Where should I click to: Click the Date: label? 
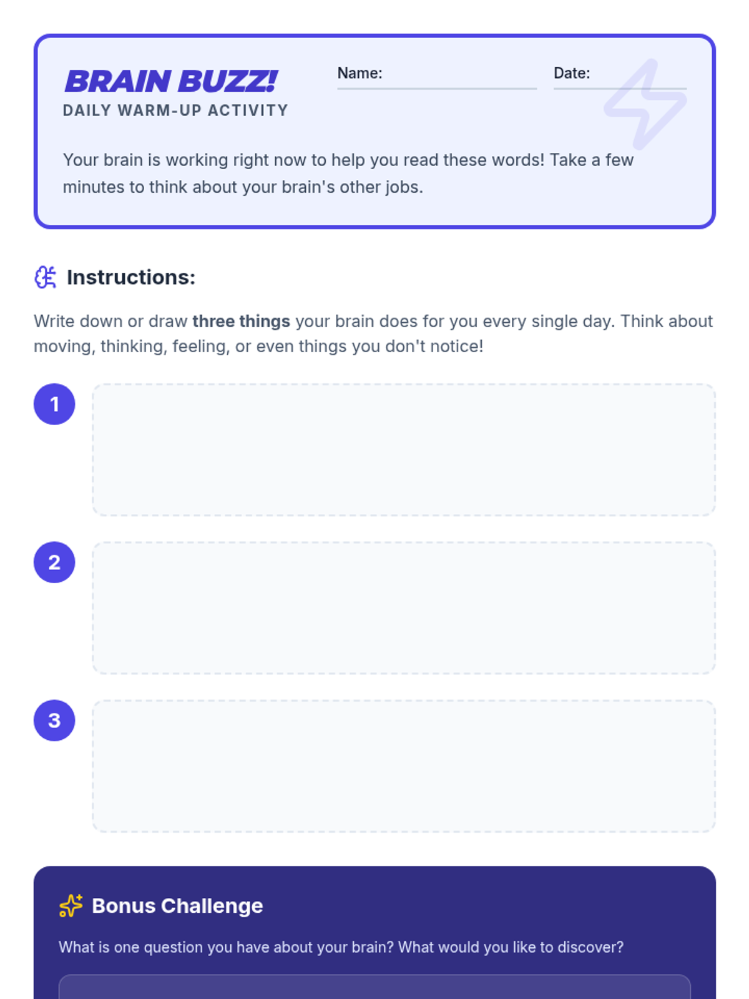(572, 73)
